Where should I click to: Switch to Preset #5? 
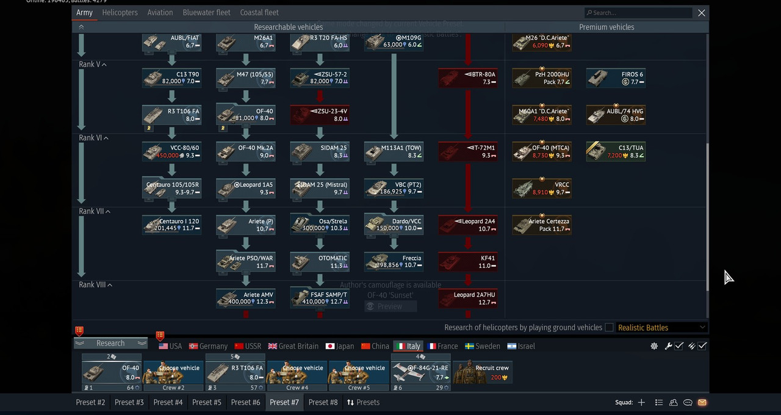(206, 402)
